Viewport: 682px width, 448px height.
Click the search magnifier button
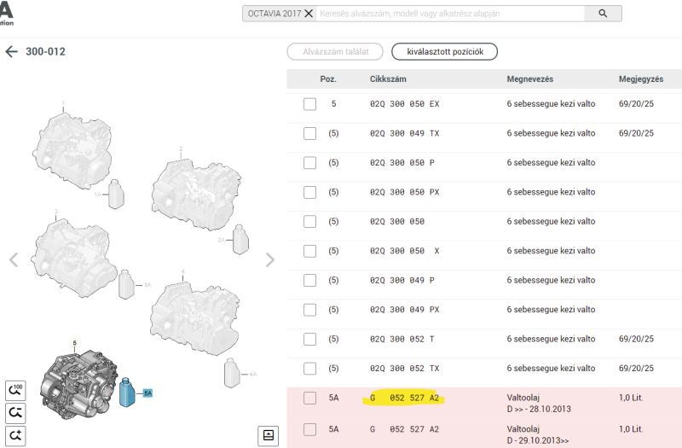[603, 14]
